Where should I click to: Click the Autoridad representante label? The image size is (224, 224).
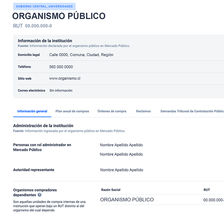click(x=34, y=170)
